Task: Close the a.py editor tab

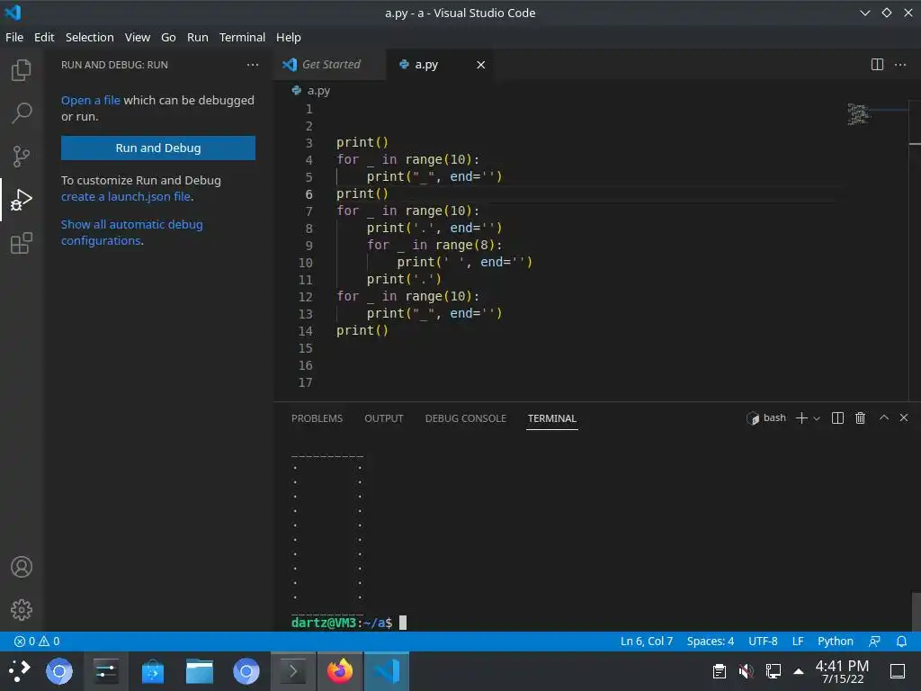Action: point(481,65)
